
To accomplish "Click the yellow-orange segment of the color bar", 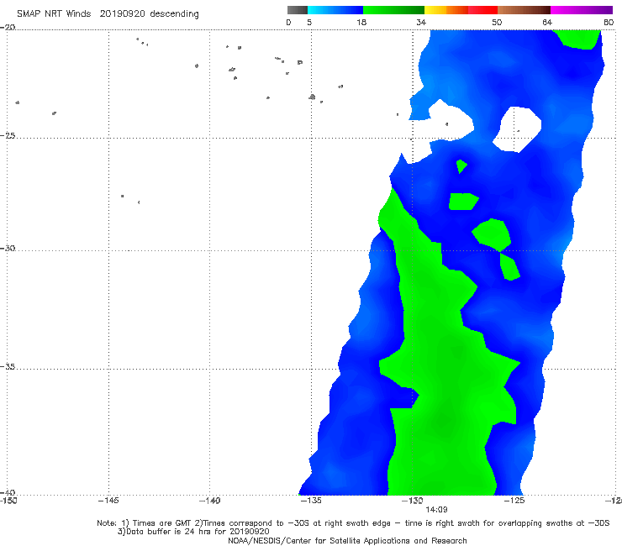I will (x=445, y=10).
